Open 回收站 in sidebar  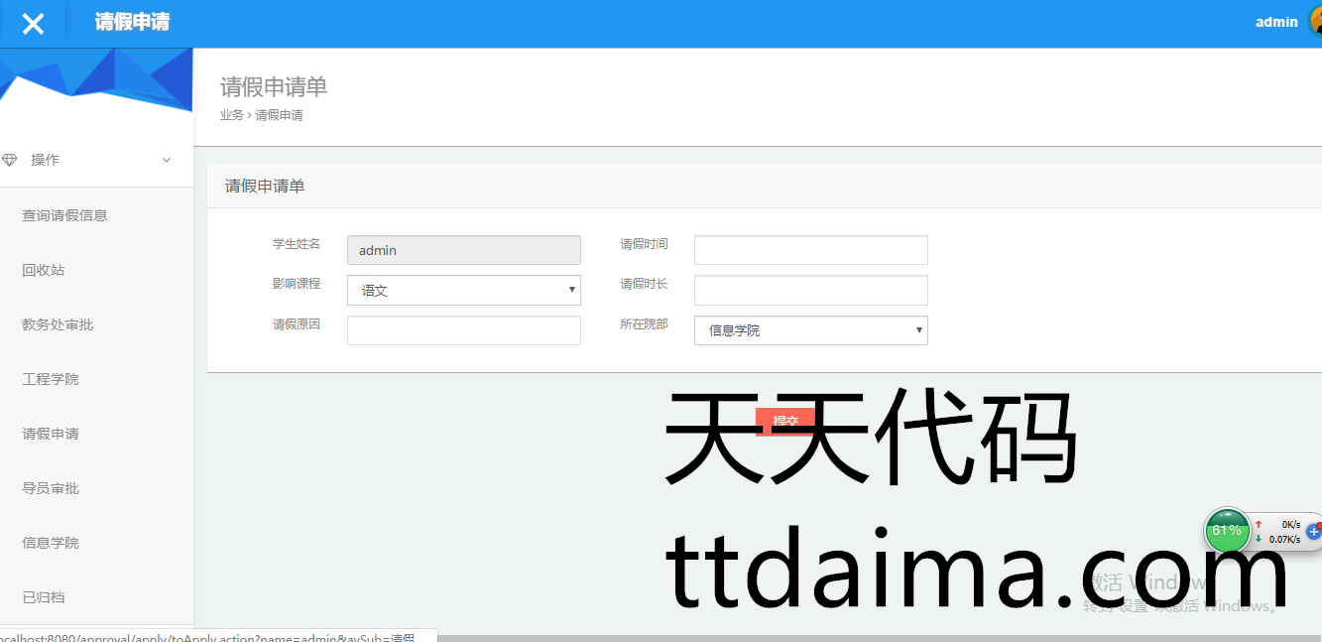[44, 270]
